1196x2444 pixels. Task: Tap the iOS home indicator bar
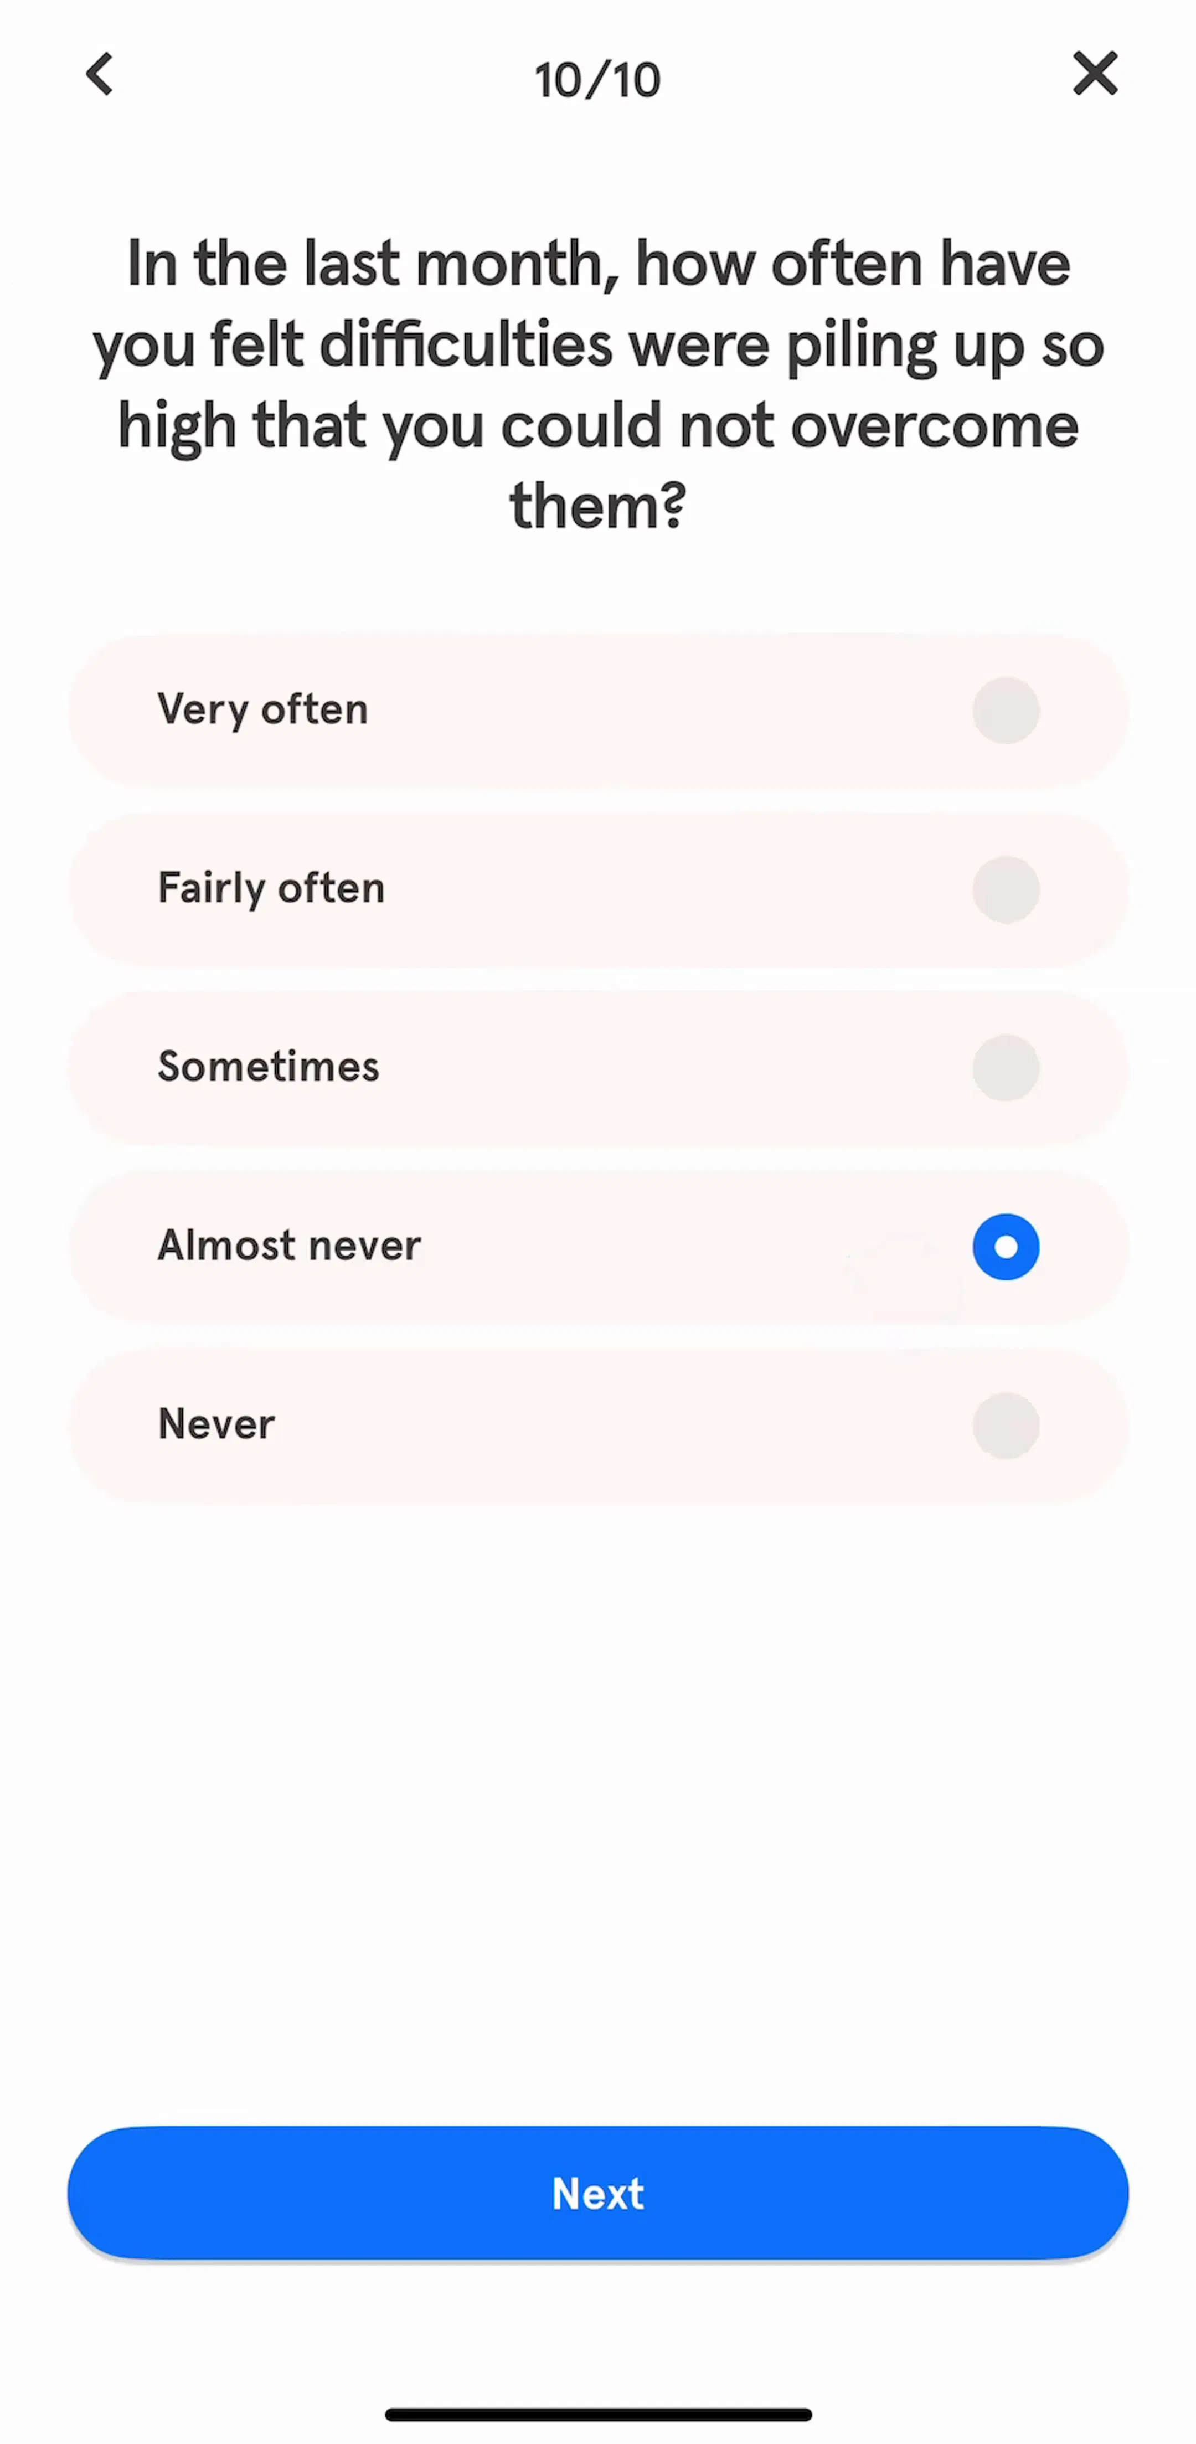pos(597,2414)
